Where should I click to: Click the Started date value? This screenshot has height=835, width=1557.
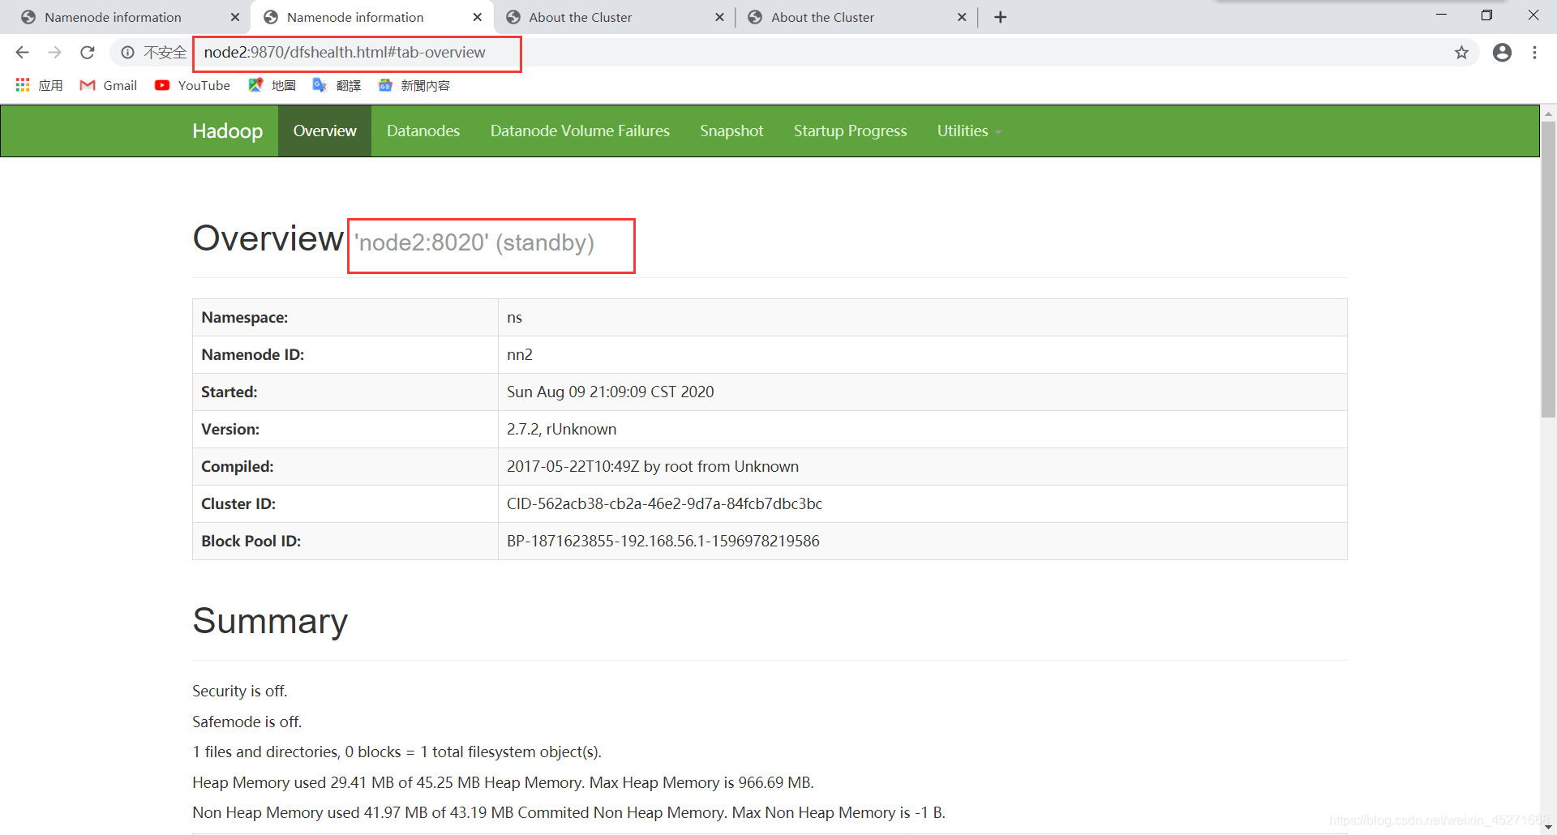[x=610, y=392]
